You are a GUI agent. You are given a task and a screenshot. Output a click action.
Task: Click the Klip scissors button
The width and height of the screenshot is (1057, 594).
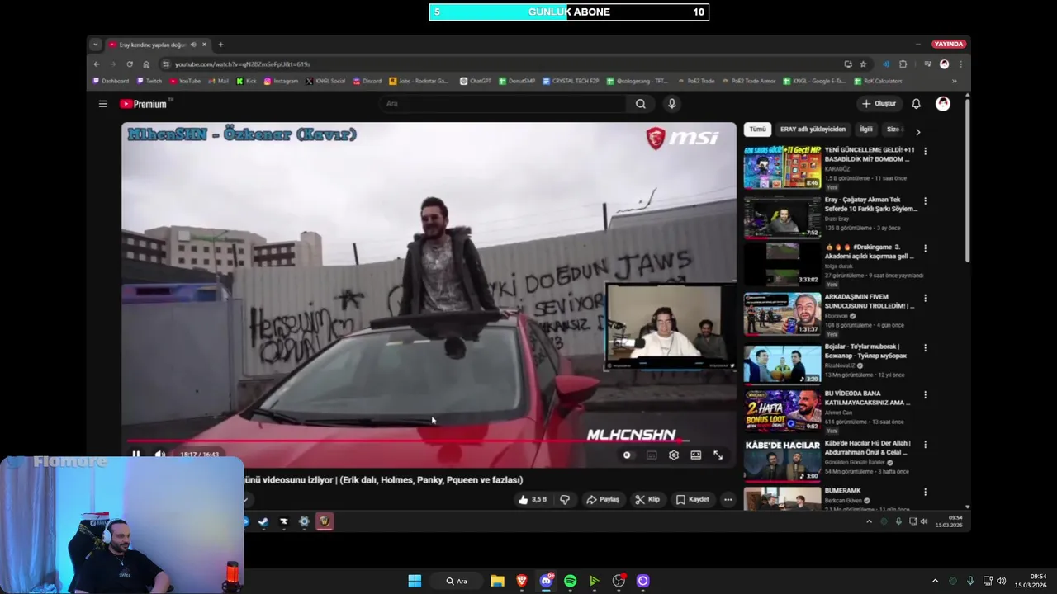[647, 499]
